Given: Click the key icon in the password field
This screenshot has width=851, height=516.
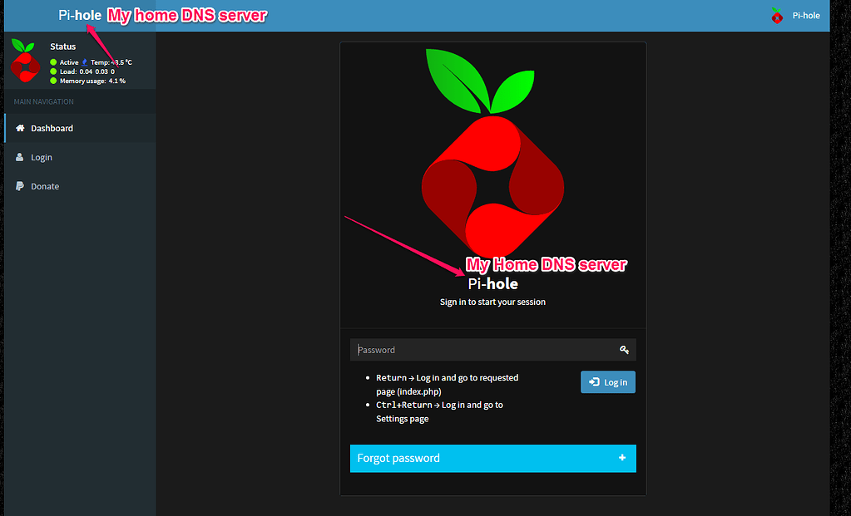Looking at the screenshot, I should [624, 350].
